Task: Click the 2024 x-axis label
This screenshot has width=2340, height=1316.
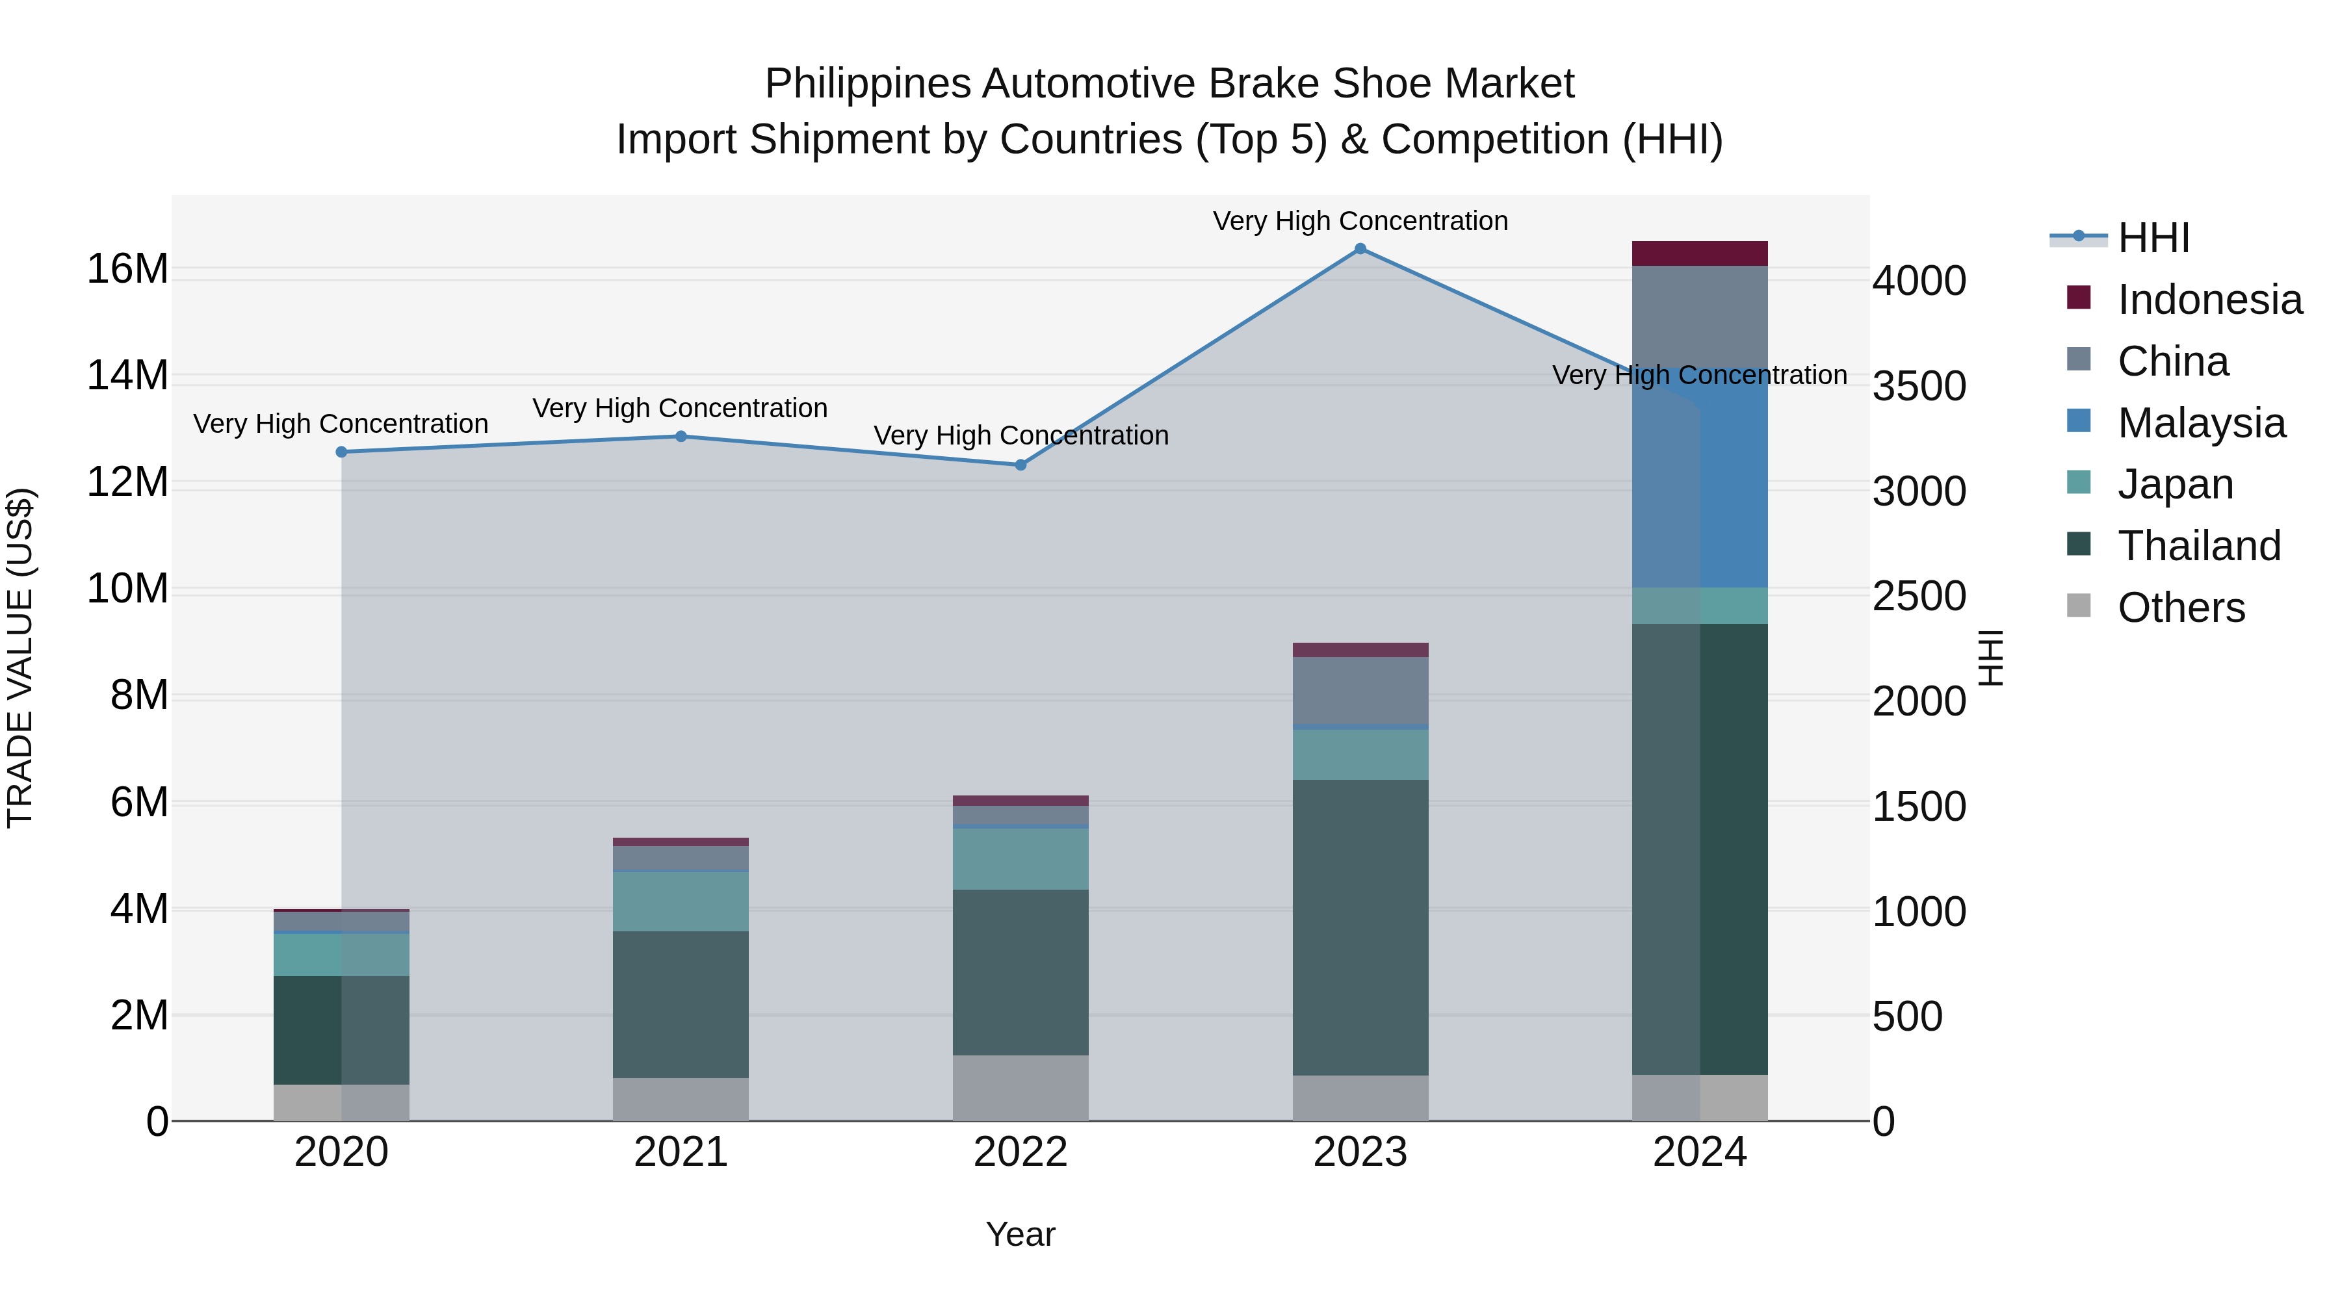Action: 1700,1152
